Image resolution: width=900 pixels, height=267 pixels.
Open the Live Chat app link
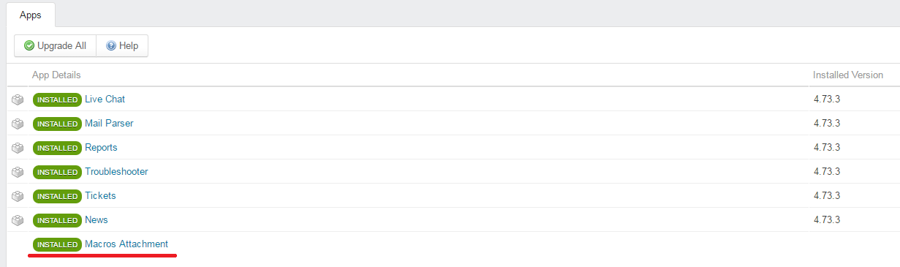tap(105, 99)
